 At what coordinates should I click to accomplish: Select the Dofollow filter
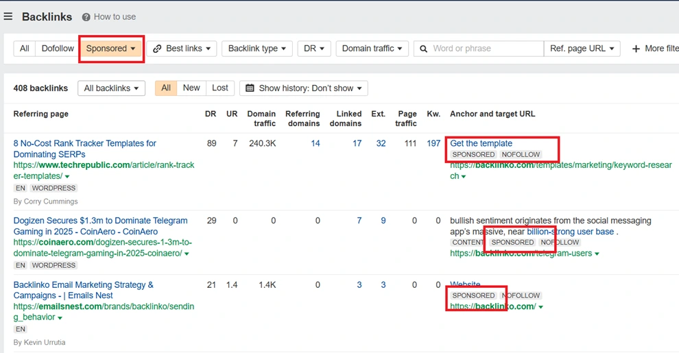(x=58, y=49)
